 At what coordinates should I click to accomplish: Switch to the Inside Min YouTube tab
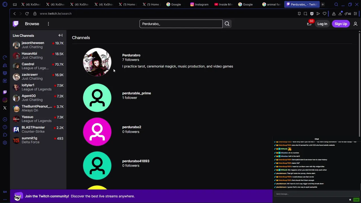tap(223, 5)
